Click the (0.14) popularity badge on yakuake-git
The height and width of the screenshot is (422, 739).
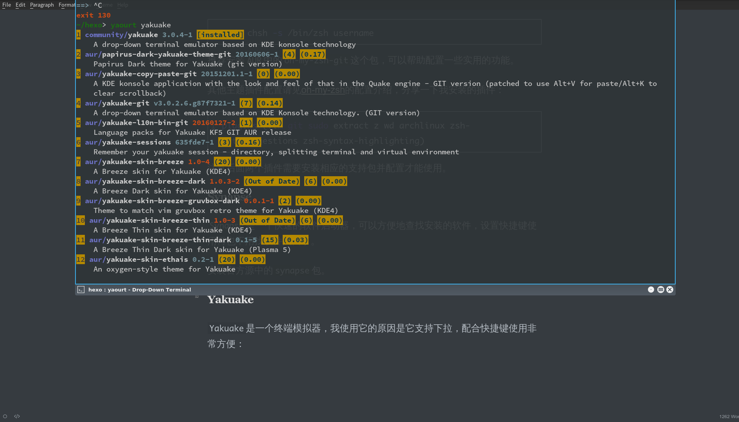coord(270,103)
